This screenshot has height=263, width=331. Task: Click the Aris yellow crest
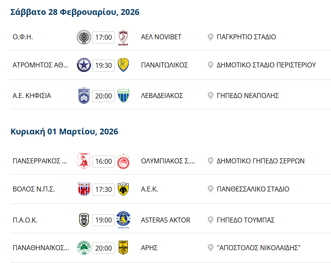(x=123, y=248)
